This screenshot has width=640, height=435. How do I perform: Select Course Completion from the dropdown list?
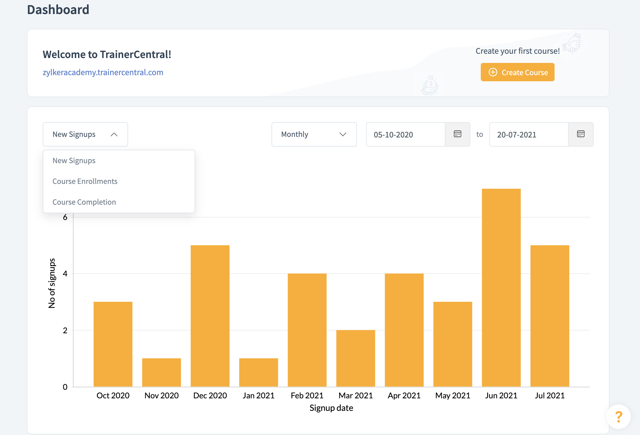pos(119,202)
